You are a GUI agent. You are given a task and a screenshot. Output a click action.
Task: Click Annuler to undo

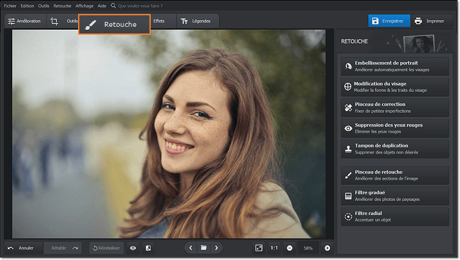[23, 248]
